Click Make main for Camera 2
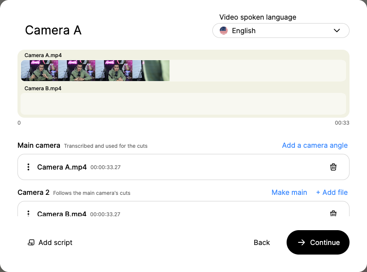 pos(289,192)
